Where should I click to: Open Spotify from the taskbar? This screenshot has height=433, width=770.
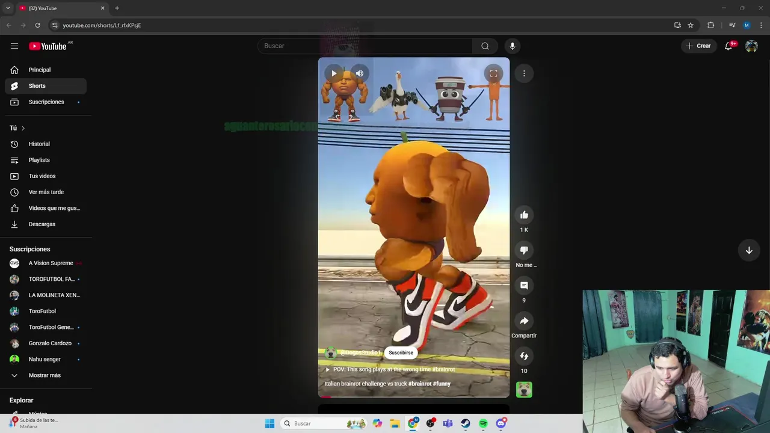click(x=483, y=423)
